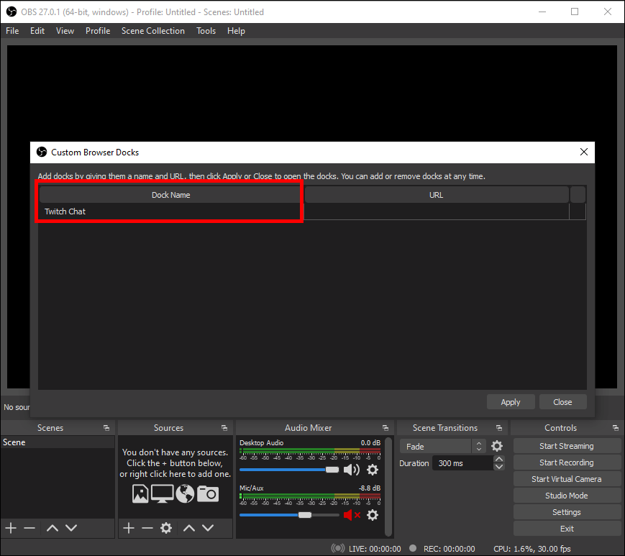This screenshot has height=556, width=625.
Task: Open source properties gear icon
Action: click(x=166, y=528)
